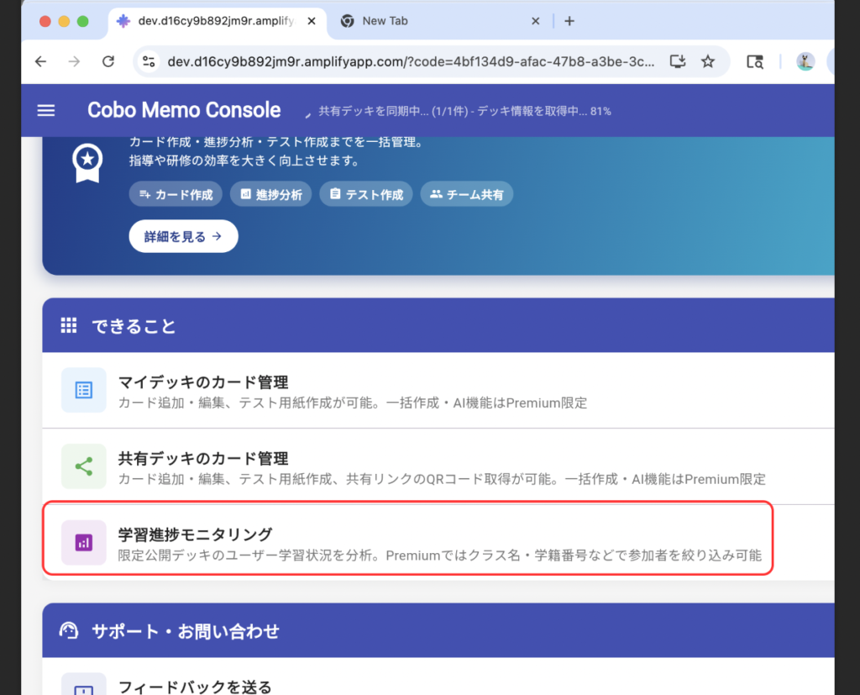Bookmark this page with the star icon

pyautogui.click(x=708, y=61)
